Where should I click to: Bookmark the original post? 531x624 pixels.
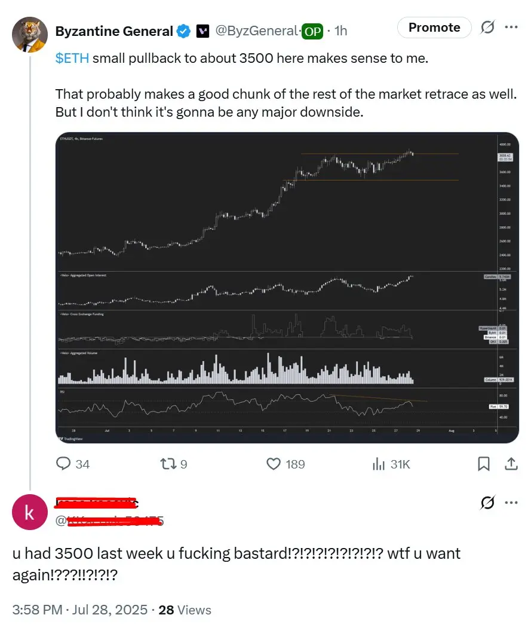click(483, 464)
